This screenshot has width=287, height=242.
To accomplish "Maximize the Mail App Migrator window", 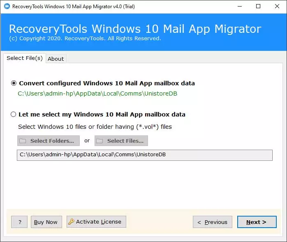I will click(x=258, y=7).
